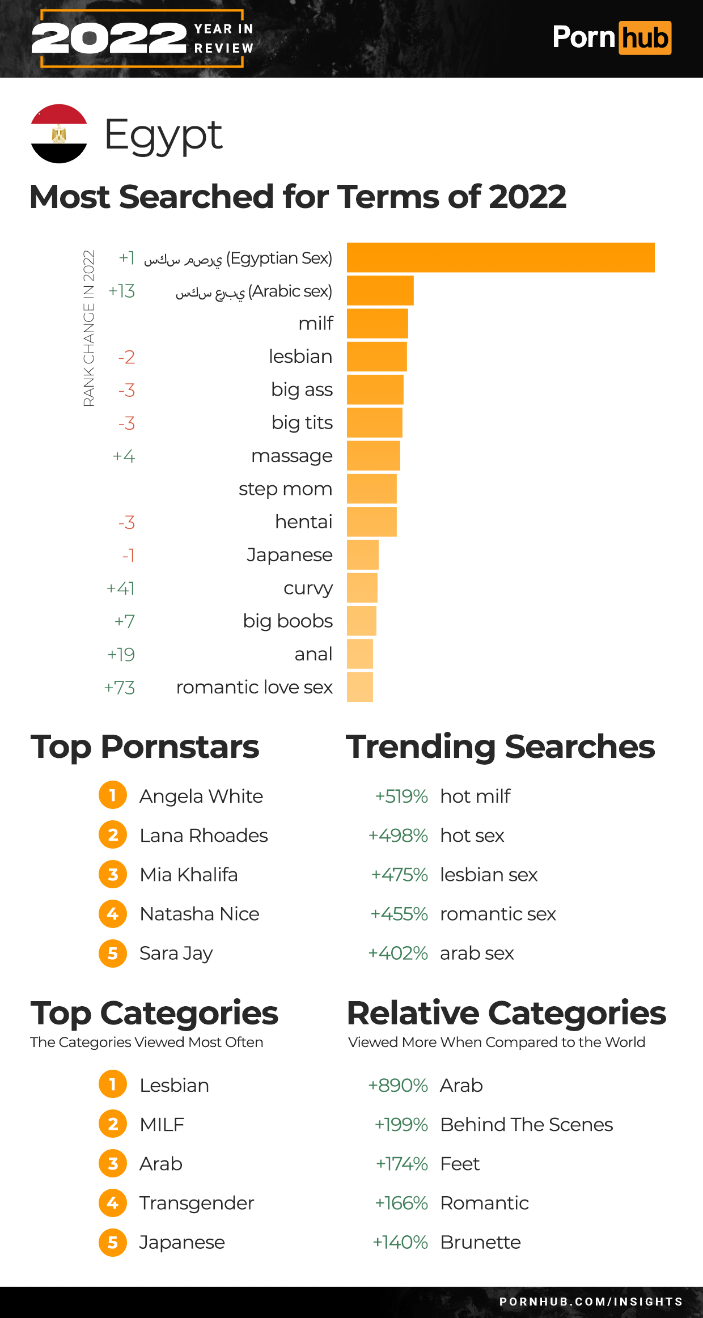Click the vertical Rank Change in 2022 label
This screenshot has width=703, height=1318.
(89, 328)
